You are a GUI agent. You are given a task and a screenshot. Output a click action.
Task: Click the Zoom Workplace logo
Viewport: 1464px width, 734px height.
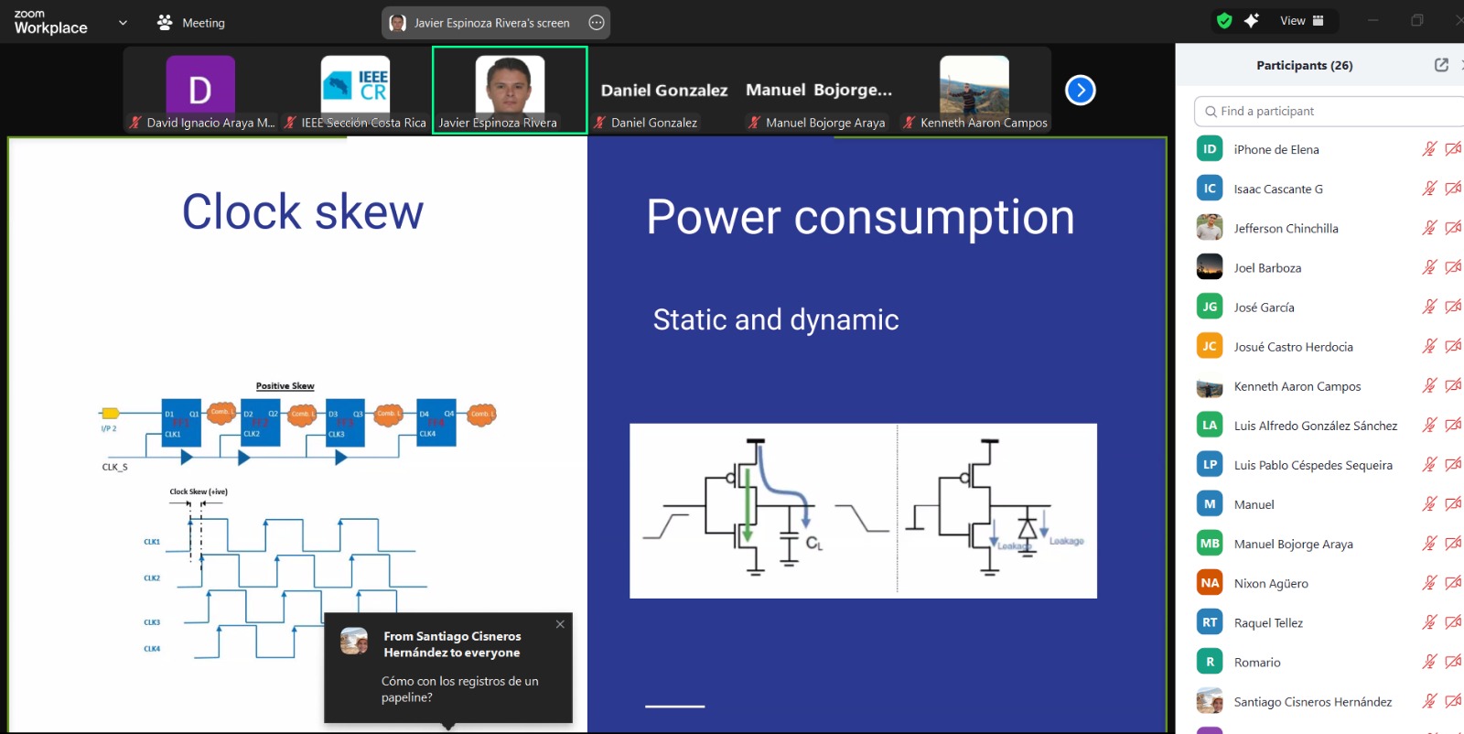50,22
